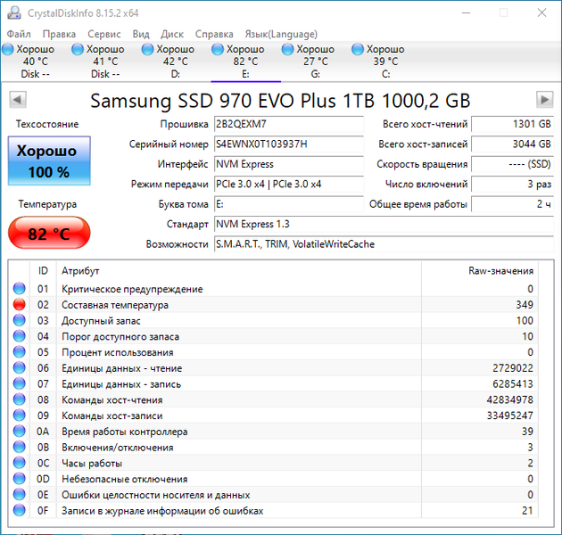Click the status orb for attribute 09
The width and height of the screenshot is (562, 535).
click(x=20, y=416)
